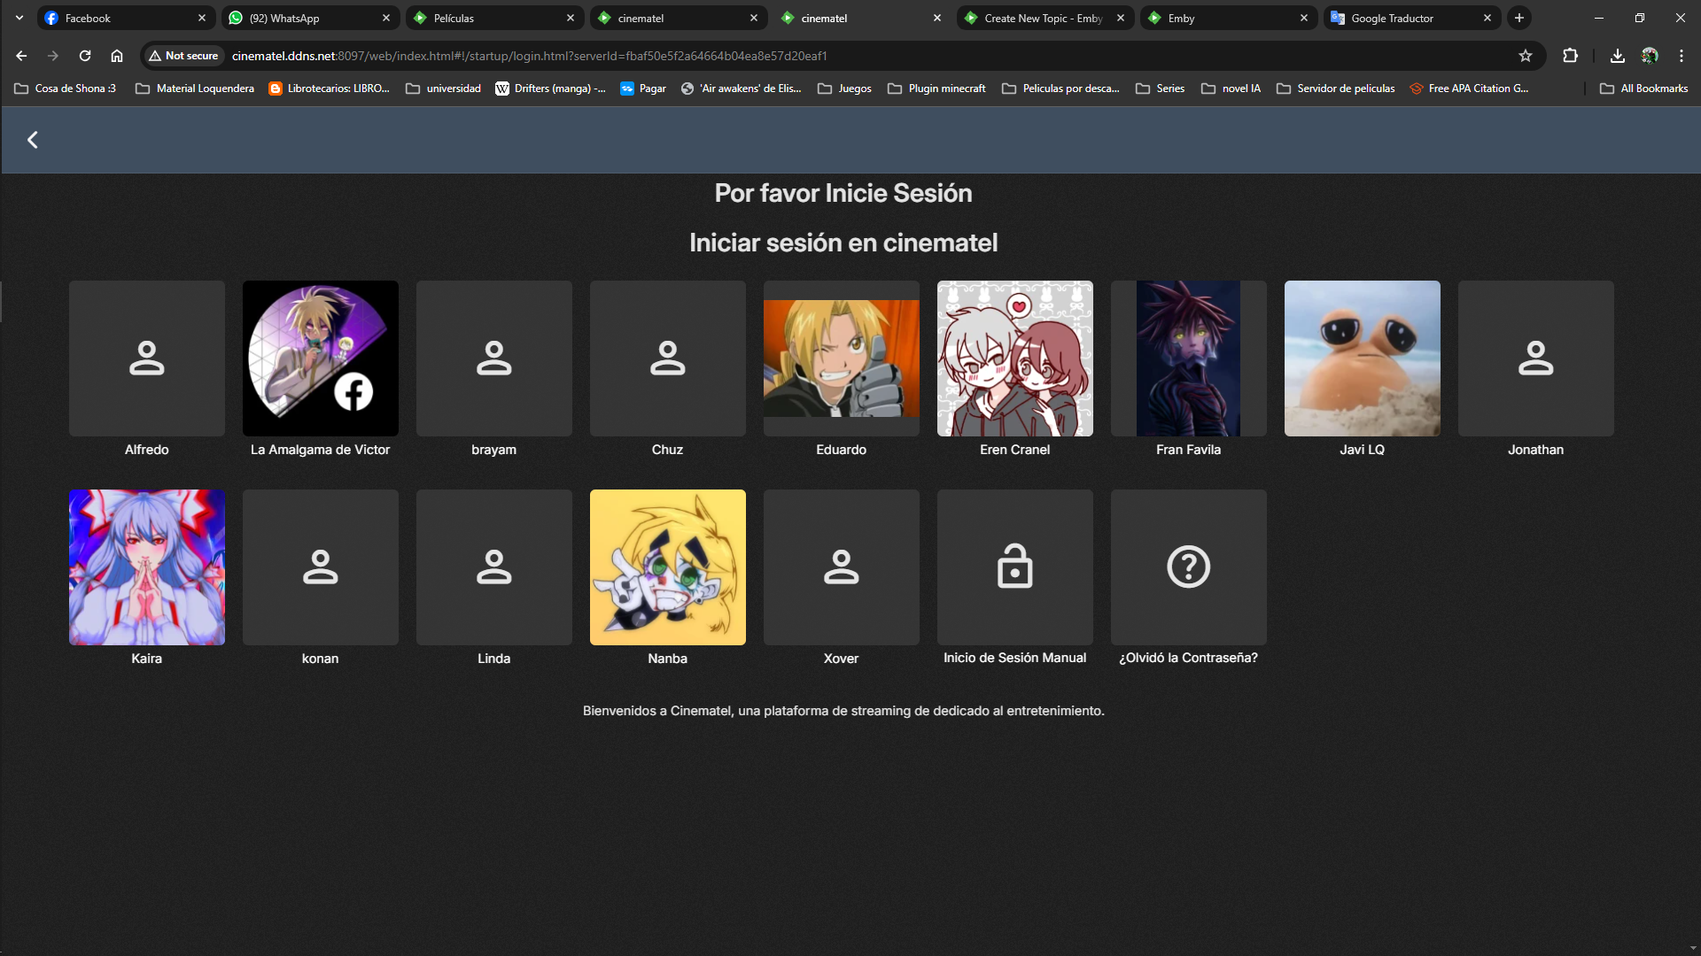Reload the page with the refresh icon
This screenshot has width=1701, height=956.
click(85, 56)
